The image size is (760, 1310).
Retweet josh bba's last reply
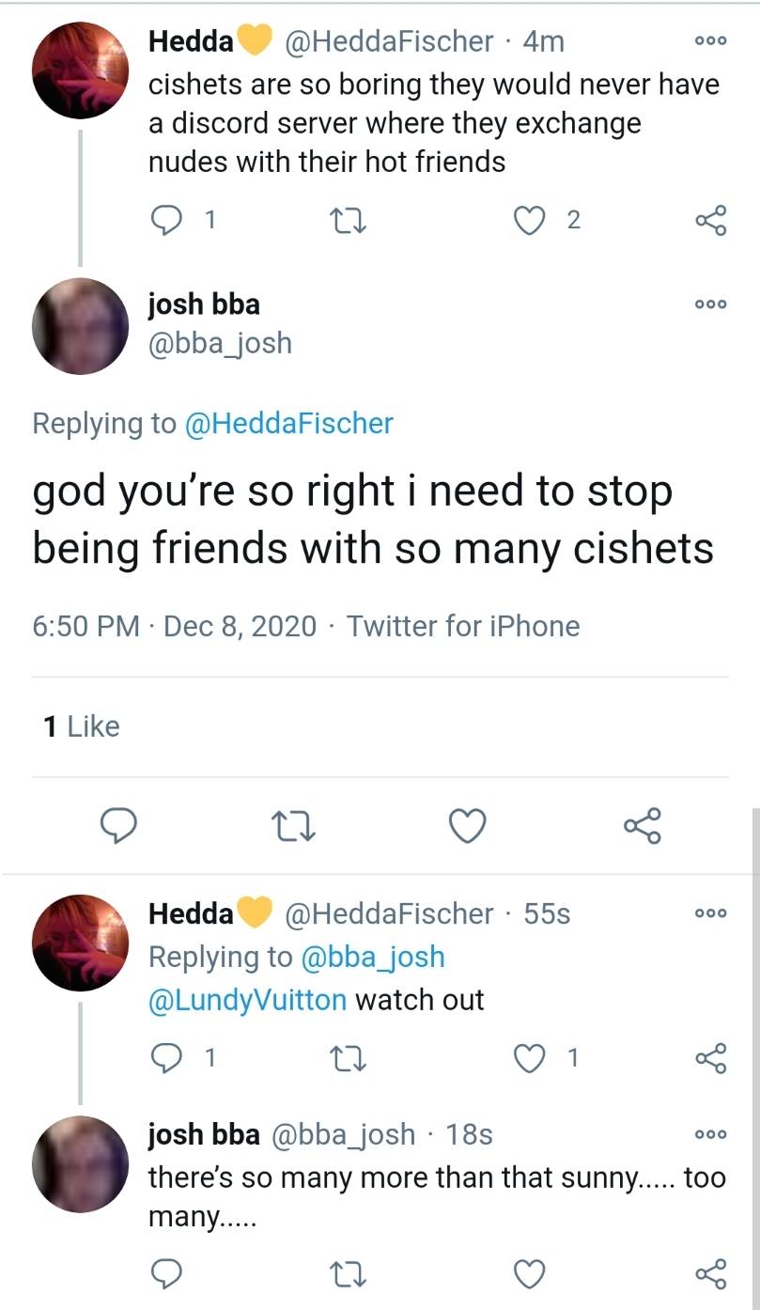pyautogui.click(x=348, y=1273)
